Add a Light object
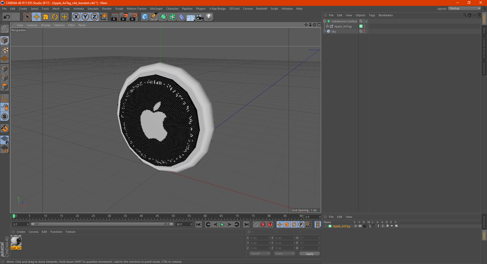This screenshot has height=264, width=487. click(x=209, y=17)
